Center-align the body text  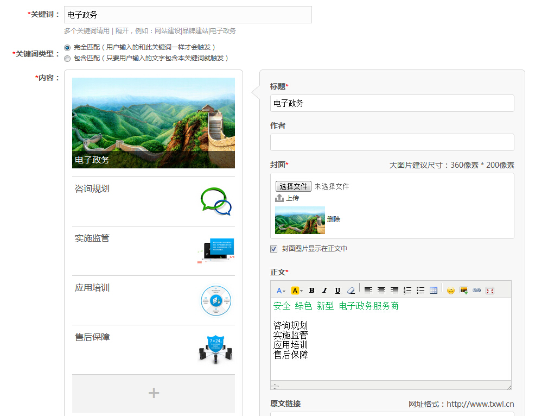coord(381,291)
